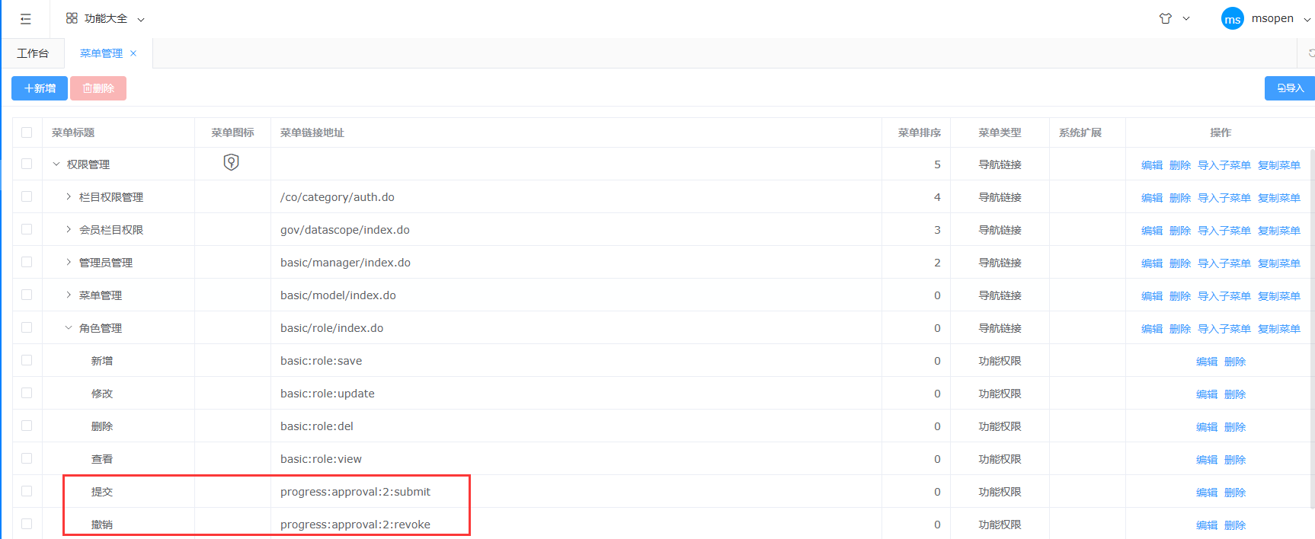Image resolution: width=1315 pixels, height=539 pixels.
Task: Click 编辑 link for 管理员管理 row
Action: pos(1151,263)
